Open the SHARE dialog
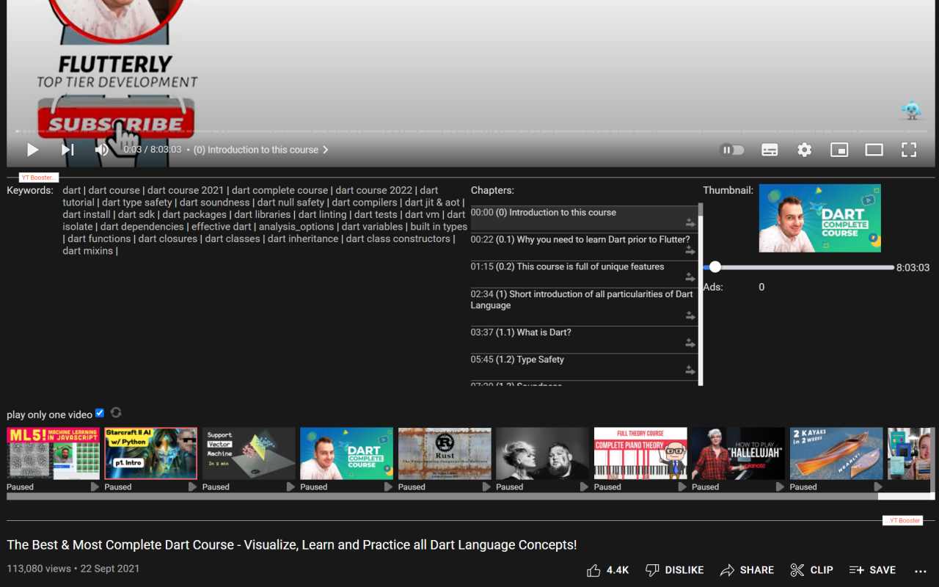The height and width of the screenshot is (587, 939). 747,569
